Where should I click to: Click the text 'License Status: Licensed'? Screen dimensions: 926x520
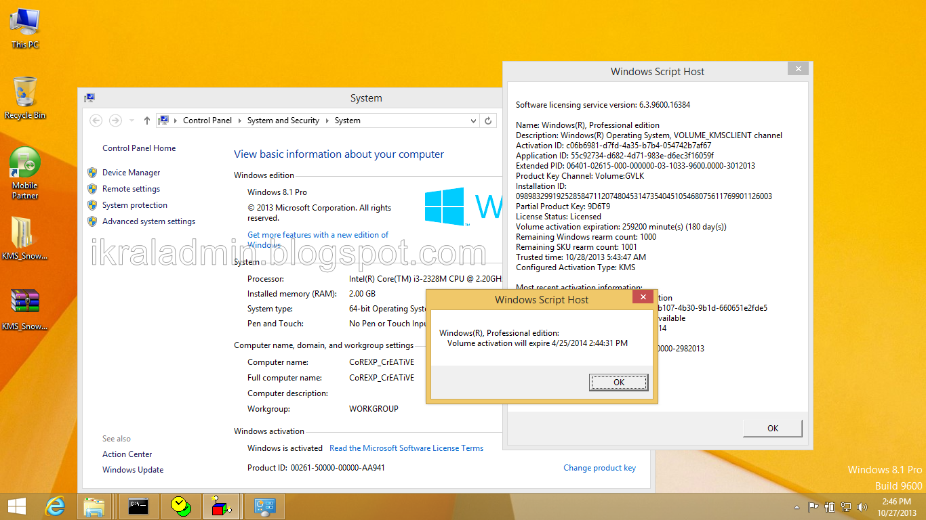coord(559,217)
